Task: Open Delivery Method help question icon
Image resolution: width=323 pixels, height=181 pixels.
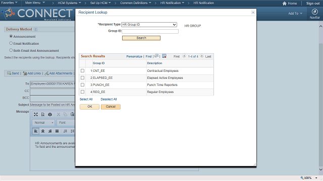Action: [36, 29]
